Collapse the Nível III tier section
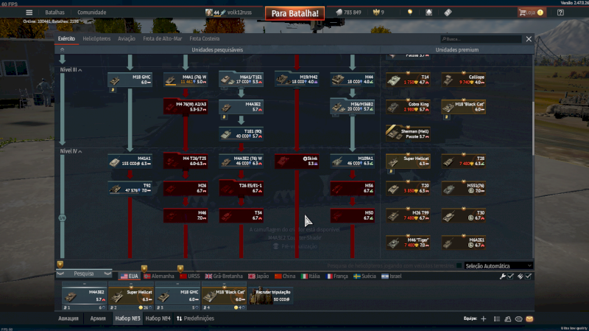The image size is (589, 331). (x=79, y=69)
